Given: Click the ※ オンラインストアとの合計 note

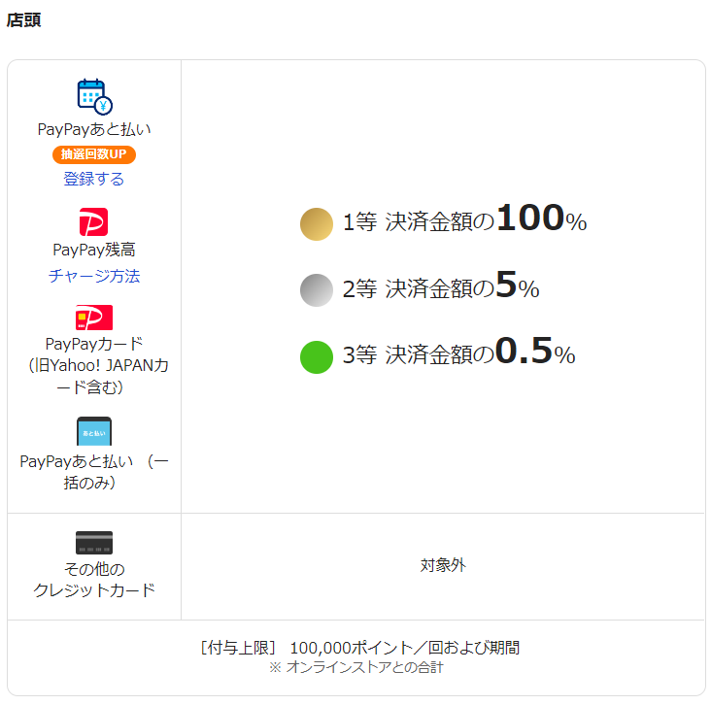Looking at the screenshot, I should (355, 667).
